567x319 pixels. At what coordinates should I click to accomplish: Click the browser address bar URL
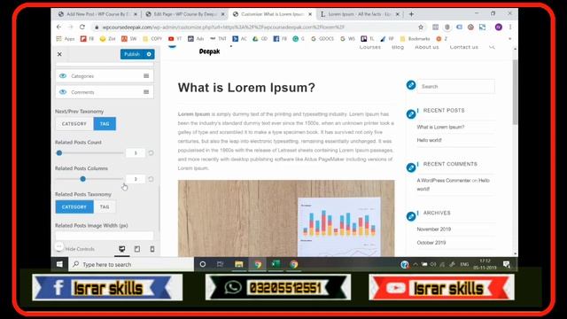[223, 27]
